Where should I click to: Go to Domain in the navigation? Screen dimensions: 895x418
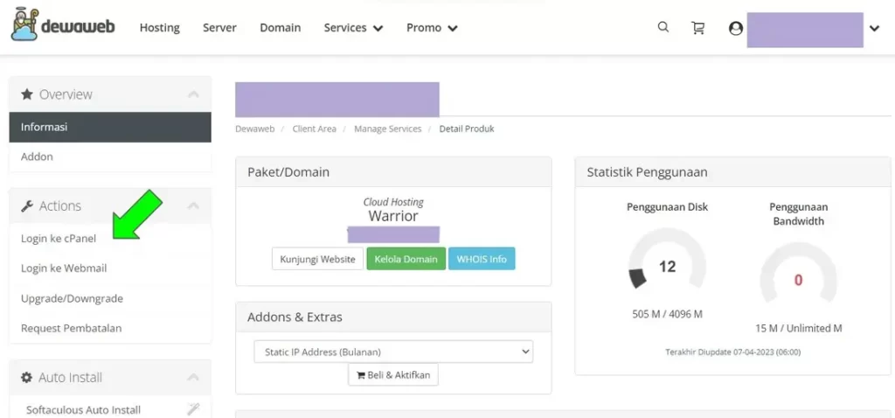click(281, 27)
